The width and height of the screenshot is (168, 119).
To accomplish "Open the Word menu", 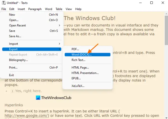I will point(48,9).
